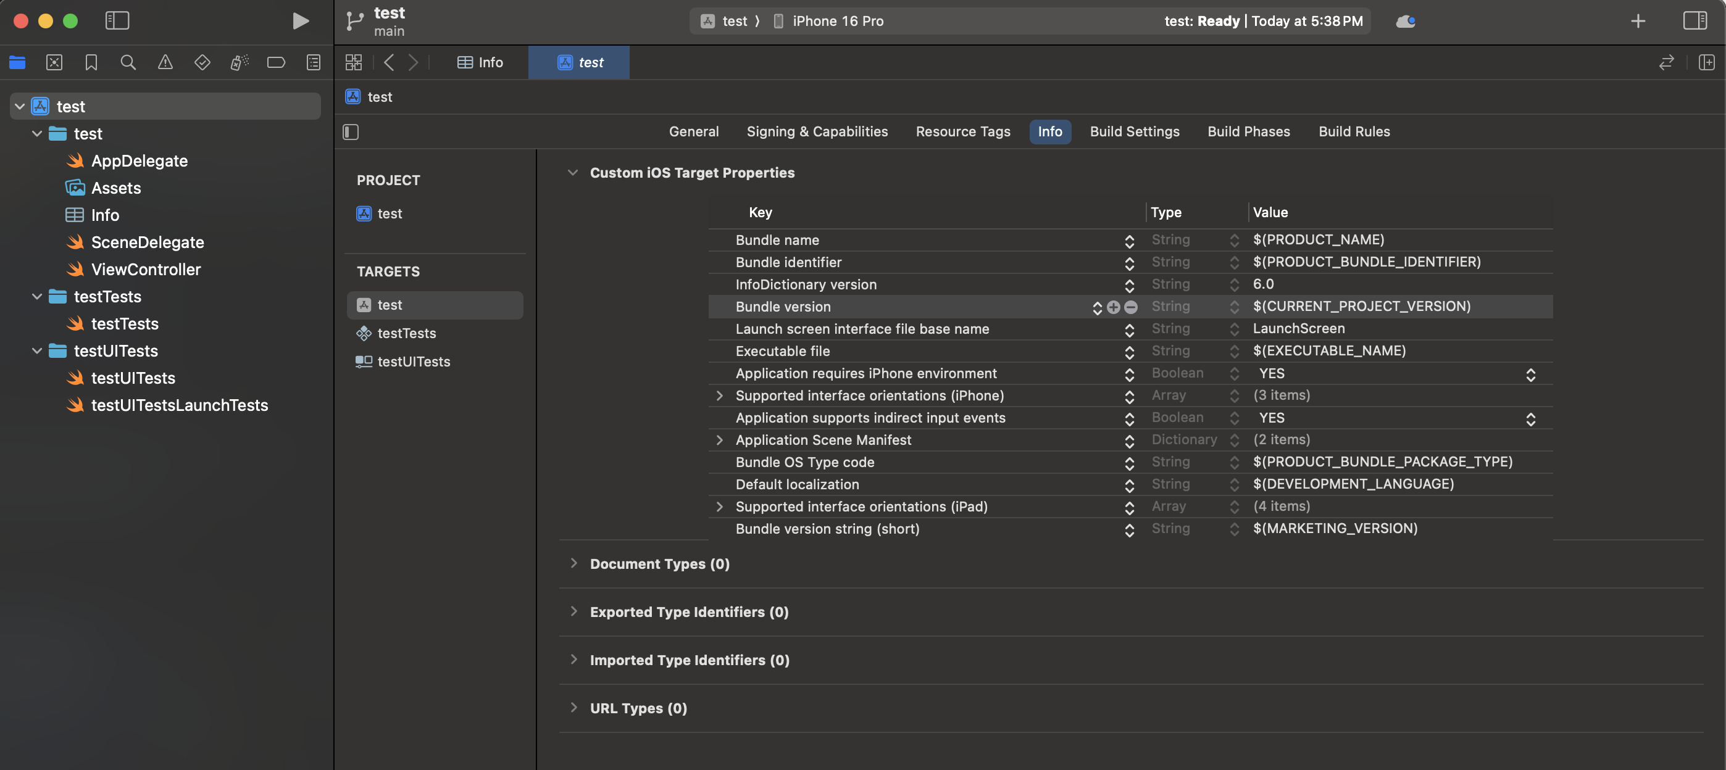Open the Test navigator diamond icon
This screenshot has width=1726, height=770.
(202, 62)
